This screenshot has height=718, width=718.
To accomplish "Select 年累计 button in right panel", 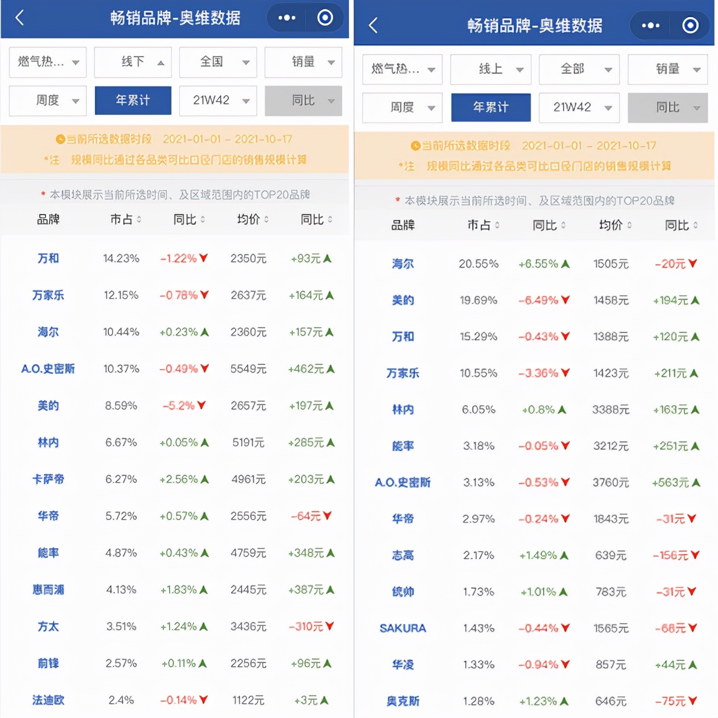I will 491,108.
